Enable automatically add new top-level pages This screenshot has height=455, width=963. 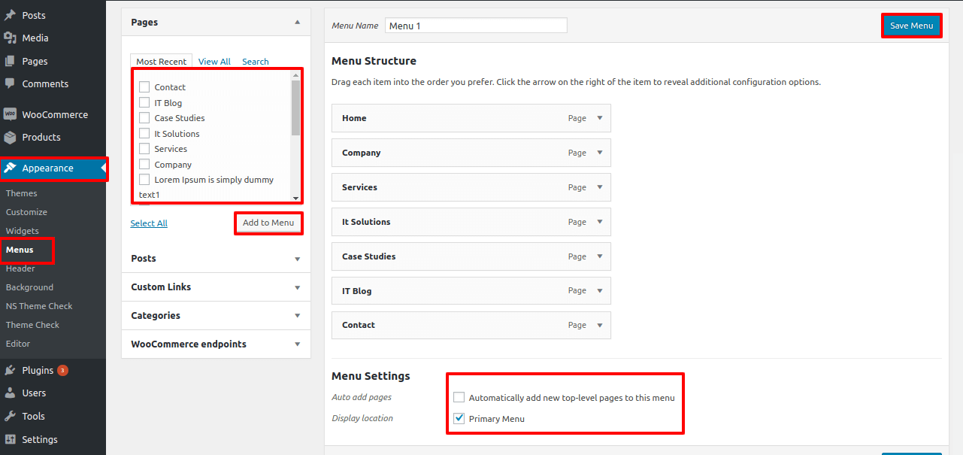coord(459,397)
